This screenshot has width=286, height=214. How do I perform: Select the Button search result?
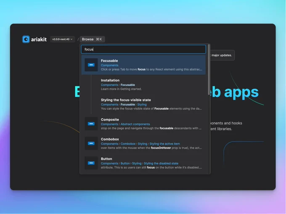(143, 163)
